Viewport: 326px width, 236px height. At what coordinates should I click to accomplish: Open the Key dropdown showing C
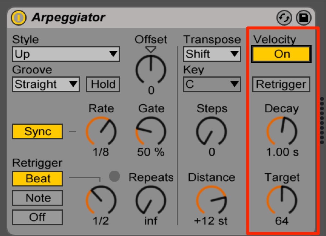[212, 84]
